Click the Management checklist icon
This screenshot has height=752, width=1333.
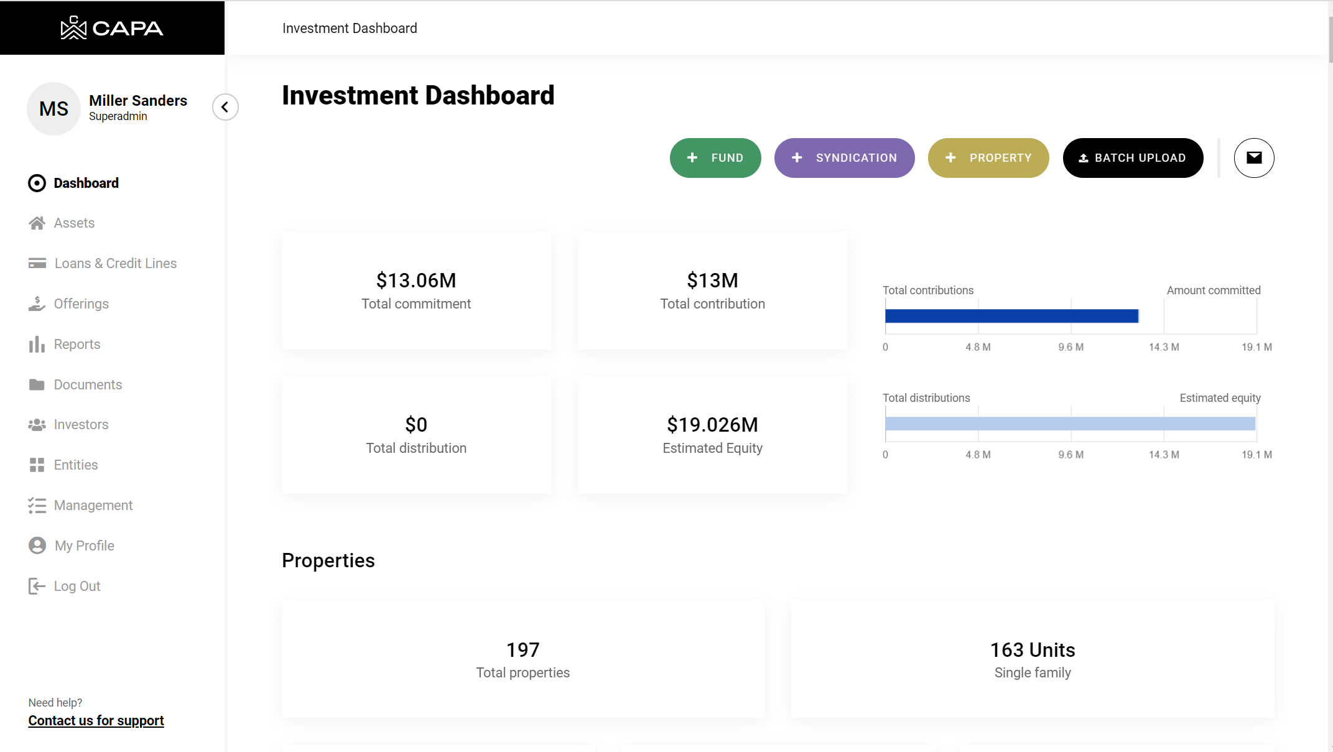pos(37,506)
